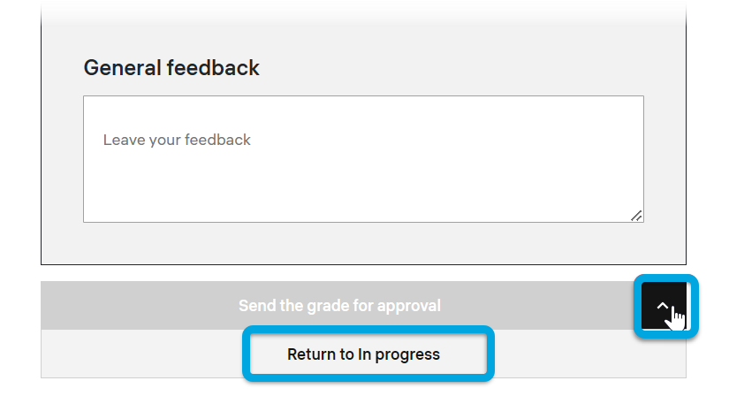The image size is (729, 396).
Task: Click Send the grade for approval
Action: [x=339, y=306]
